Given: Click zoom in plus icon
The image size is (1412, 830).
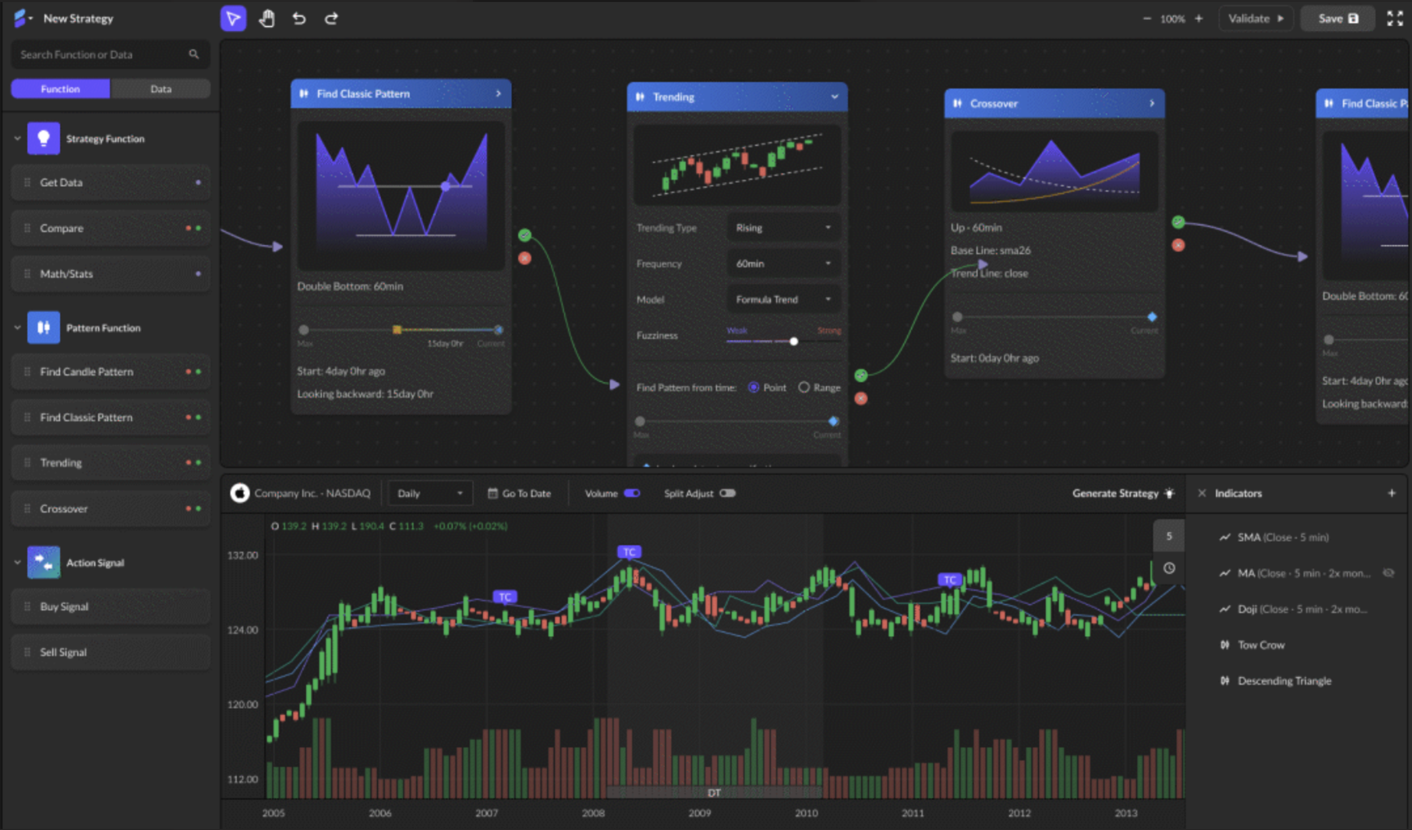Looking at the screenshot, I should tap(1198, 19).
